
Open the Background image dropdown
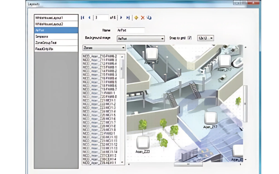click(141, 39)
